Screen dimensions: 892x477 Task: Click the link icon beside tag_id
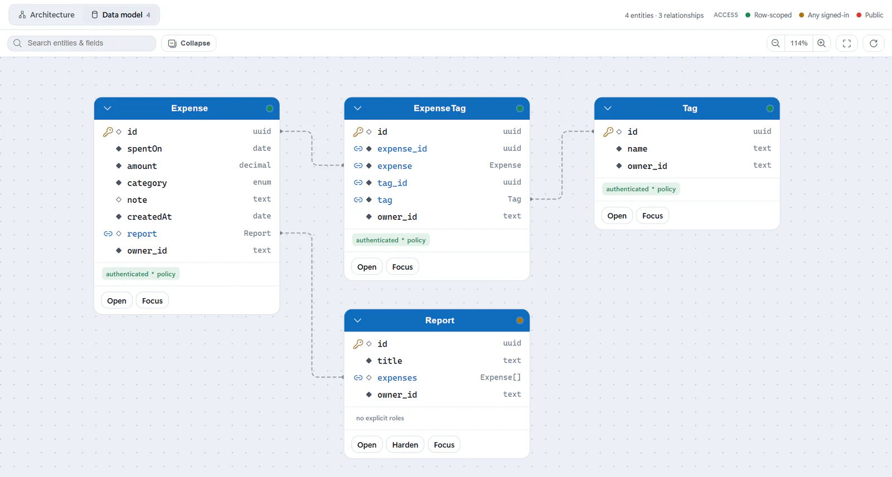coord(358,183)
